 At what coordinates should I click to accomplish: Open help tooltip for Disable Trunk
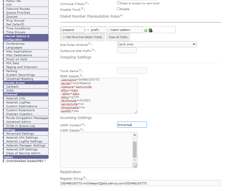pyautogui.click(x=82, y=9)
